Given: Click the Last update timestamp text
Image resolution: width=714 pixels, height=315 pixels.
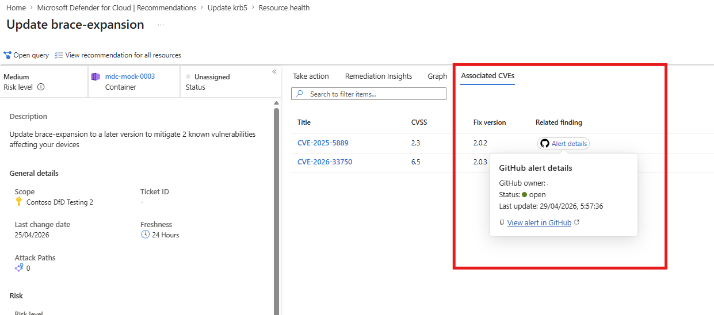Looking at the screenshot, I should coord(551,206).
